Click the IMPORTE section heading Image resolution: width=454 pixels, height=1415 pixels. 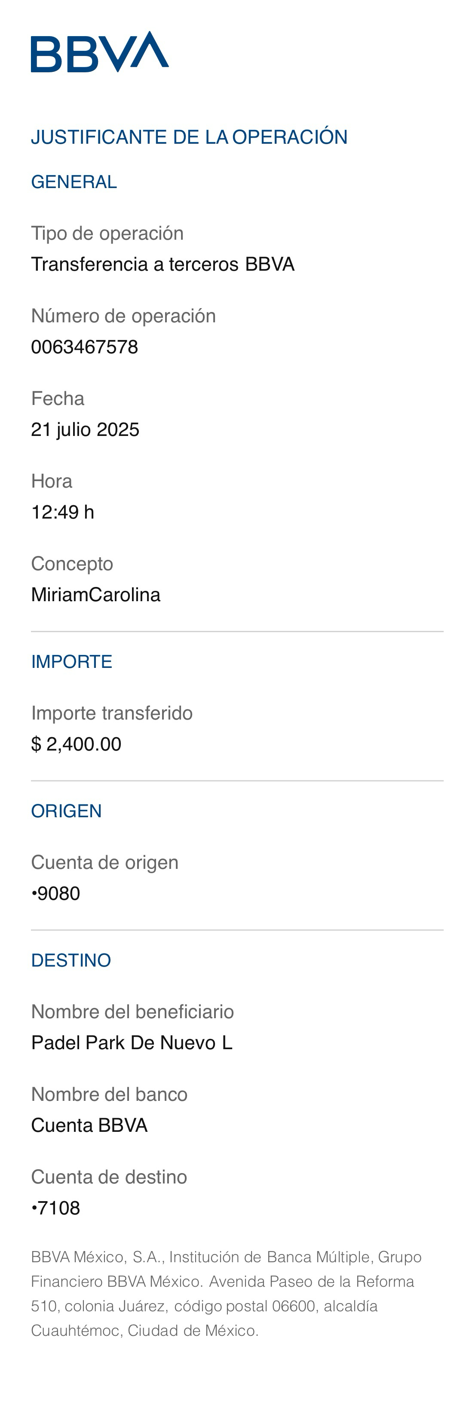[71, 661]
